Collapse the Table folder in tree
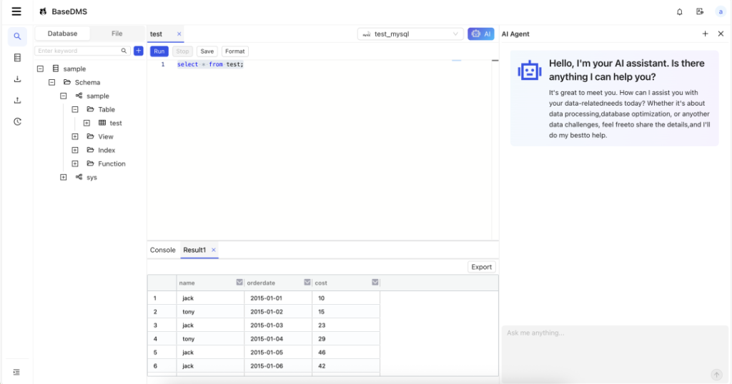Screen dimensions: 732x384 pos(75,109)
